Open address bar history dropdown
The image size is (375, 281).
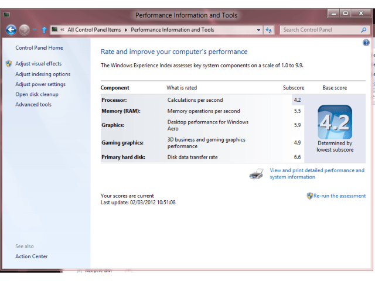point(258,30)
